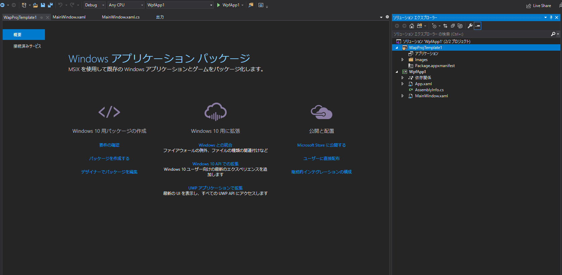Switch to the MainWindow.xaml.cs tab
The width and height of the screenshot is (562, 275).
(x=121, y=17)
